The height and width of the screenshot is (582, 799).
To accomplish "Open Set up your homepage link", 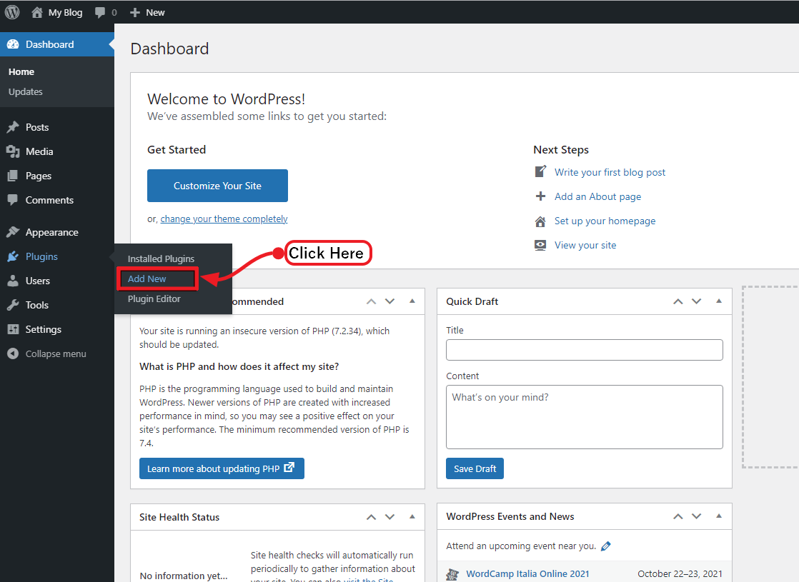I will pos(605,221).
